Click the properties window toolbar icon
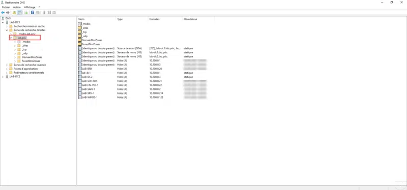Image resolution: width=407 pixels, height=190 pixels. [x=38, y=12]
